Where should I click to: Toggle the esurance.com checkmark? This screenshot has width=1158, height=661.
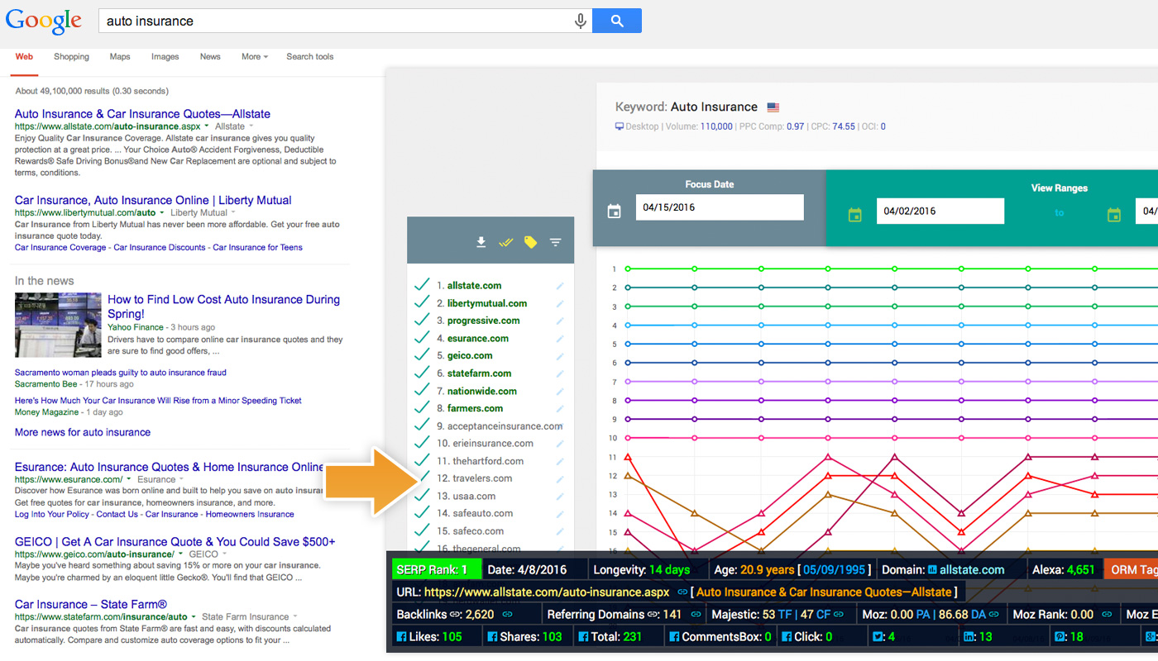point(422,338)
